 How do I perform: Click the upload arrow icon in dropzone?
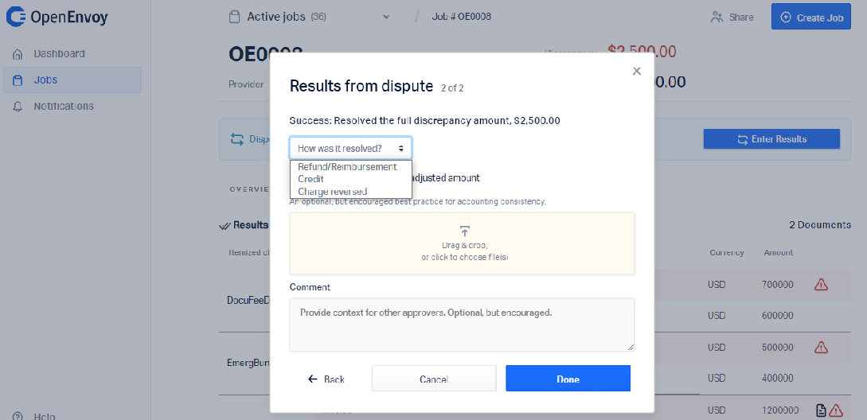coord(464,231)
